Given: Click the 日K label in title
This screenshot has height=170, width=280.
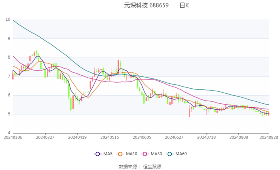Looking at the screenshot, I should click(x=184, y=5).
